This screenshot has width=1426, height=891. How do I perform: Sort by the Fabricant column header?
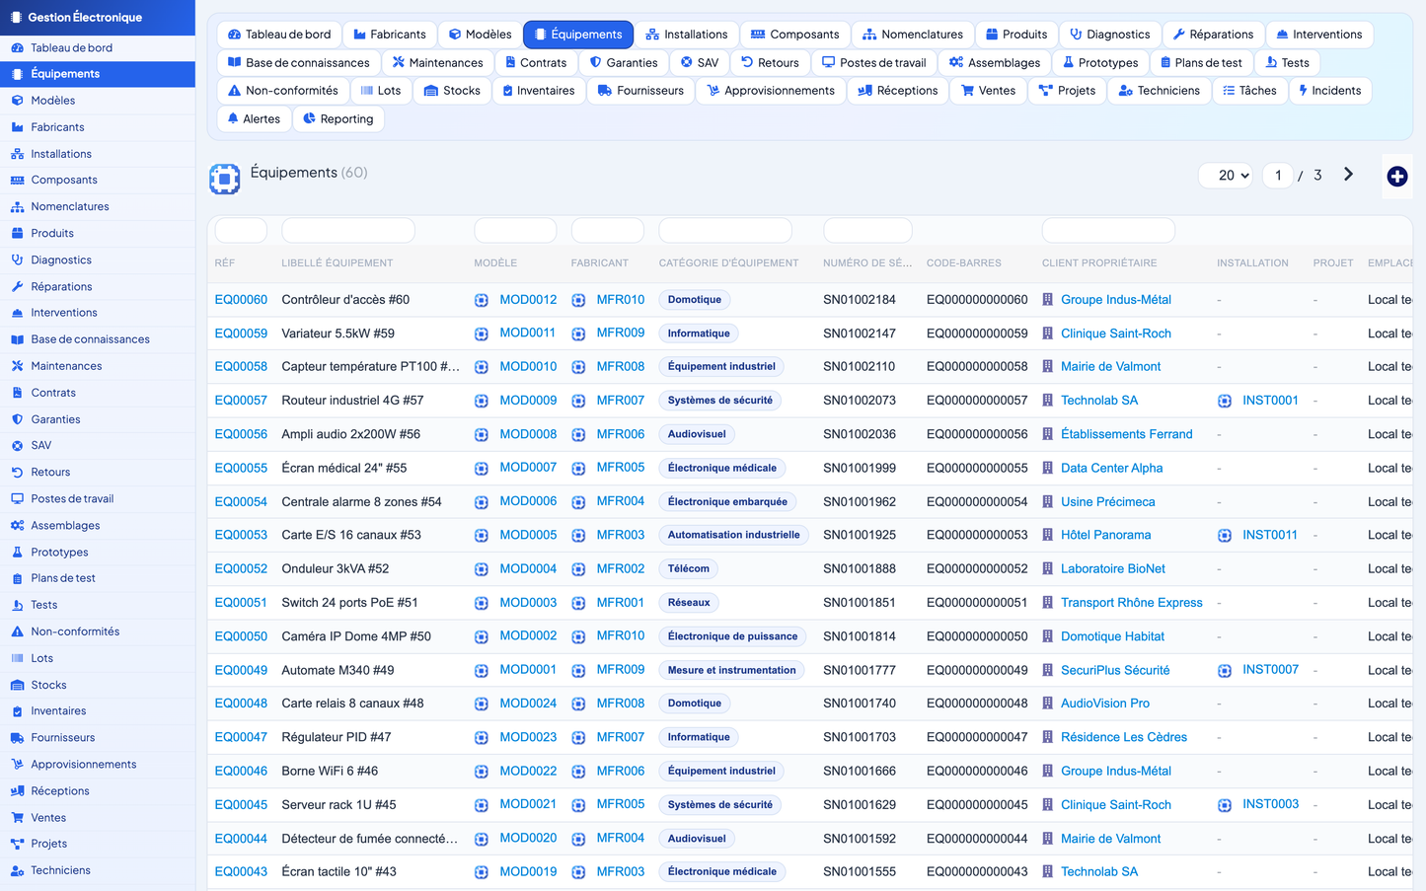coord(599,263)
